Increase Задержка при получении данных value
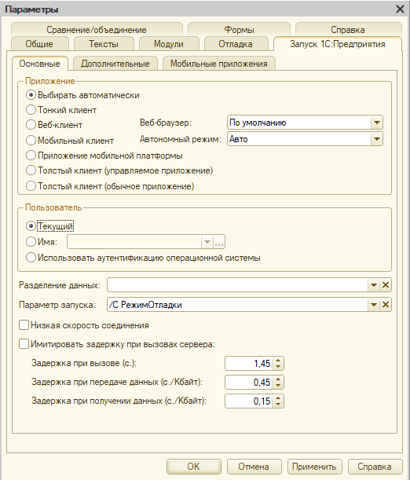Viewport: 410px width, 480px height. click(278, 398)
